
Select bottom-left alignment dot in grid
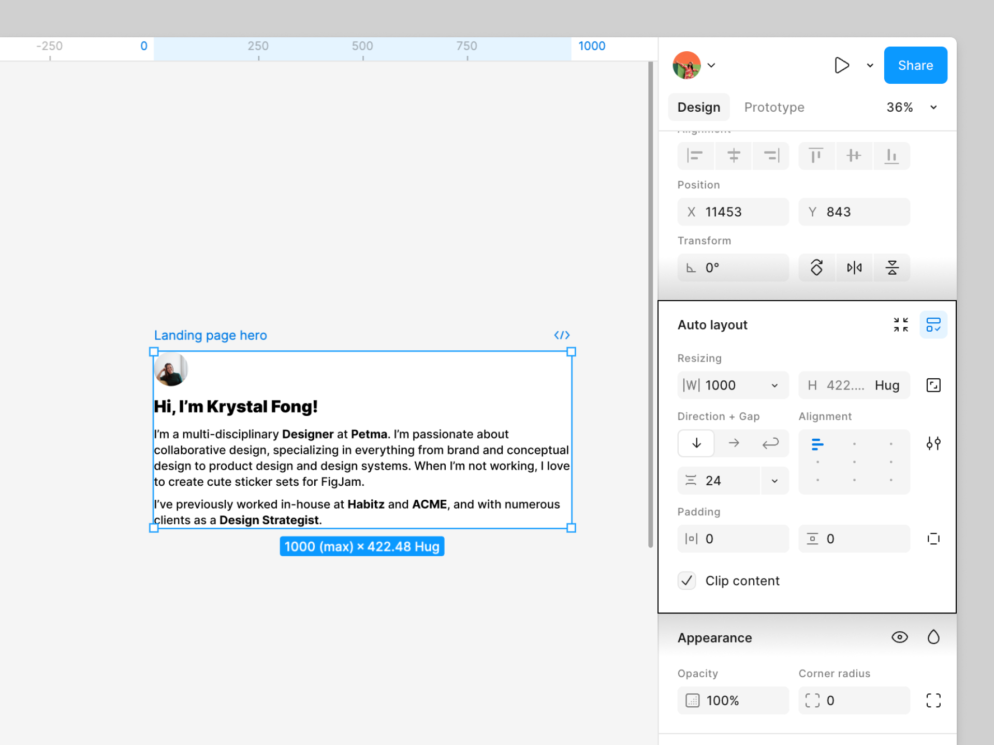[817, 480]
